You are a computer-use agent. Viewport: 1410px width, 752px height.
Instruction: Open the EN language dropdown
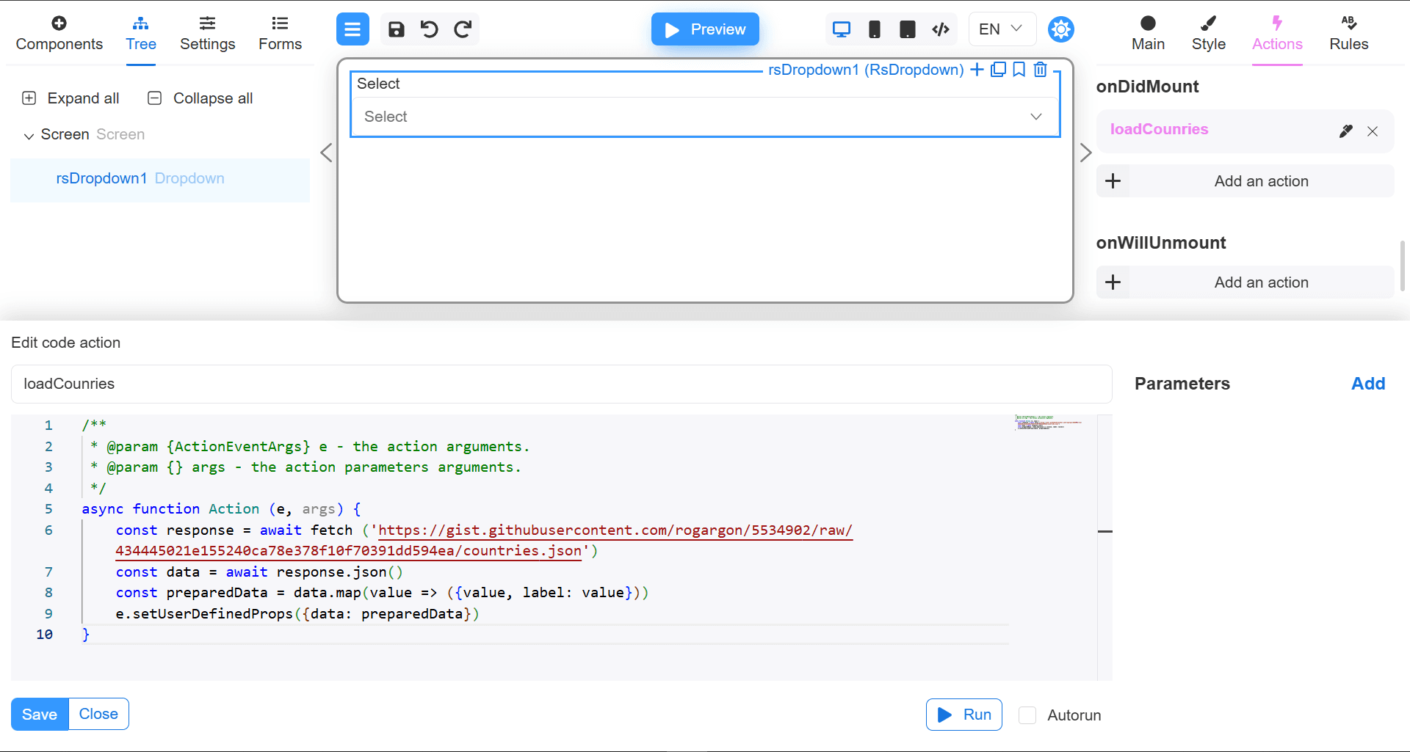click(x=1001, y=29)
